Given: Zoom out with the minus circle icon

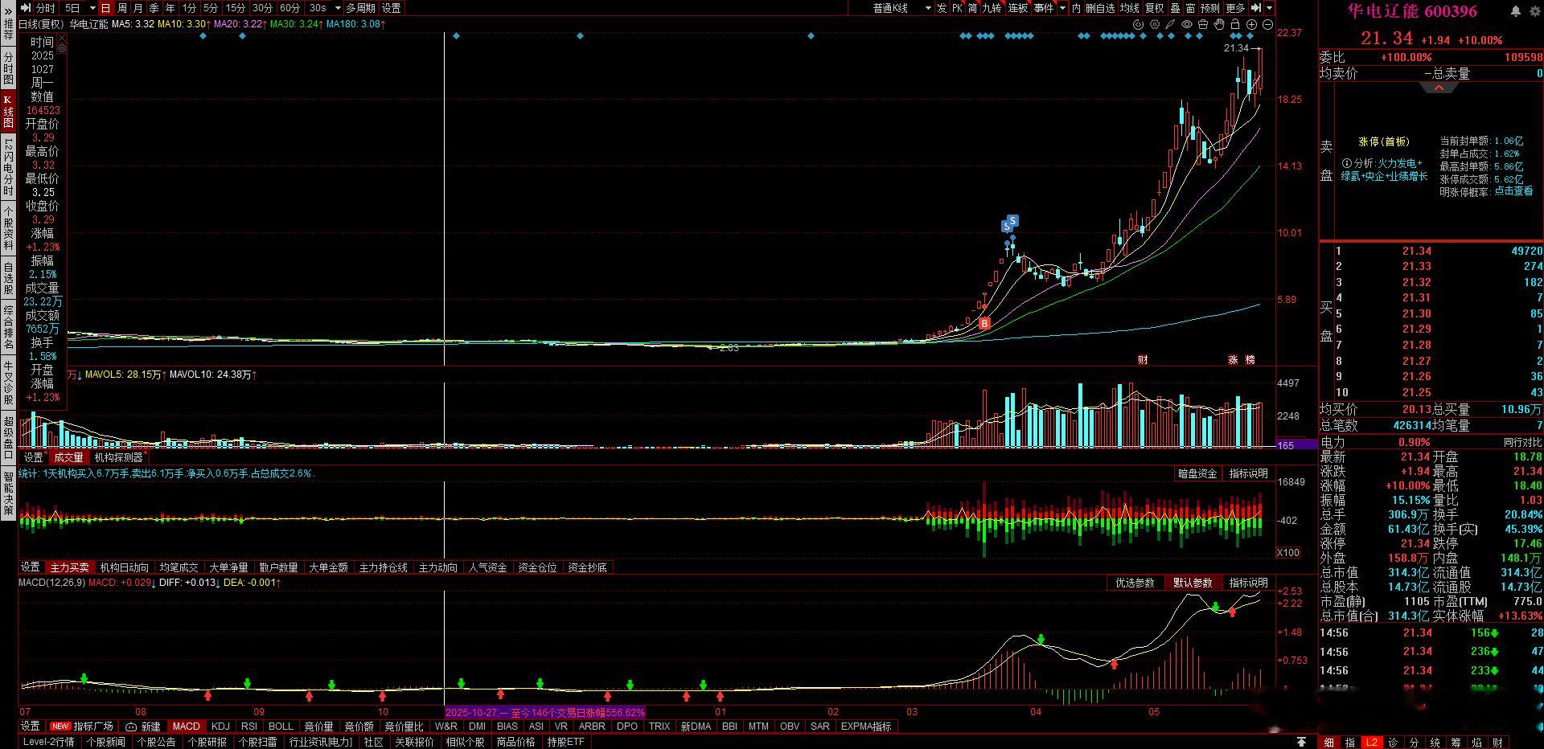Looking at the screenshot, I should pos(1267,24).
